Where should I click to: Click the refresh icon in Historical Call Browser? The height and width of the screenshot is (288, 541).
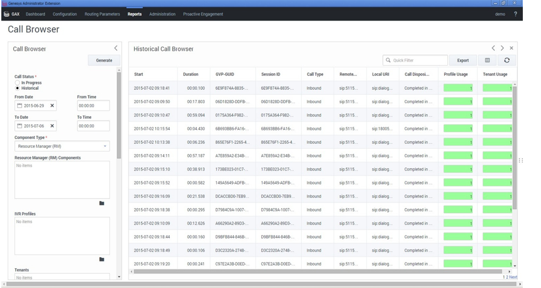pyautogui.click(x=506, y=60)
